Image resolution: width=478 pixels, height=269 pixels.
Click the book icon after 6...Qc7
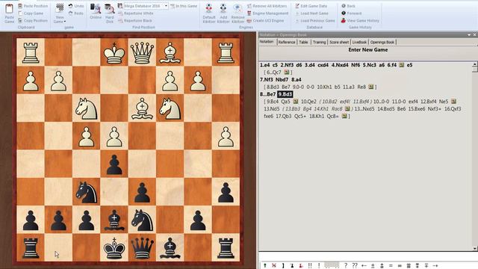pyautogui.click(x=287, y=72)
